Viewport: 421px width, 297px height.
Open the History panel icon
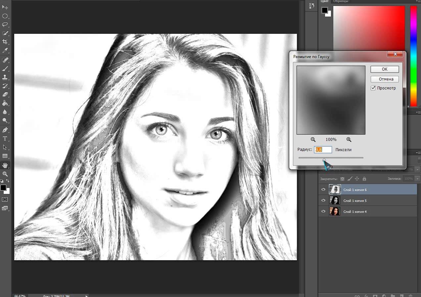click(x=311, y=6)
